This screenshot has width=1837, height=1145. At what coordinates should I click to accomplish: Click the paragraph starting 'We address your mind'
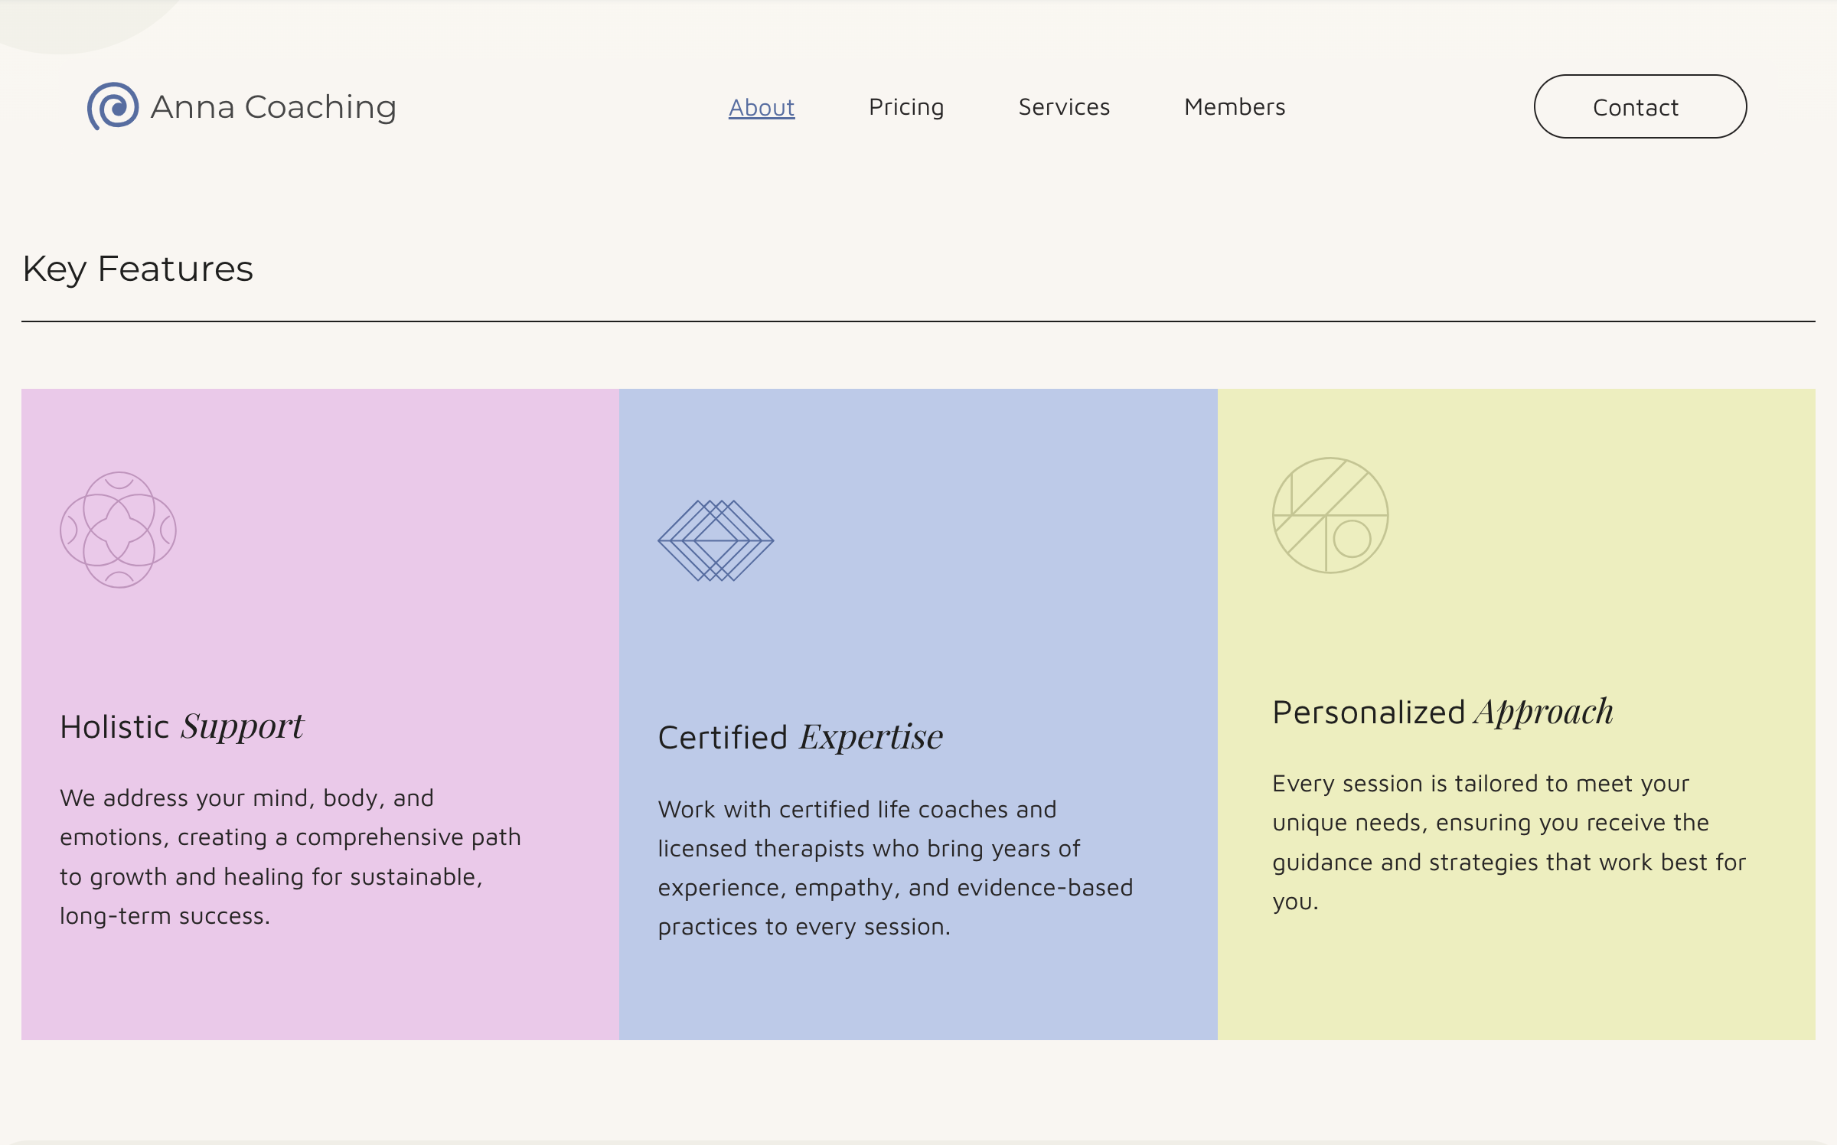click(291, 856)
